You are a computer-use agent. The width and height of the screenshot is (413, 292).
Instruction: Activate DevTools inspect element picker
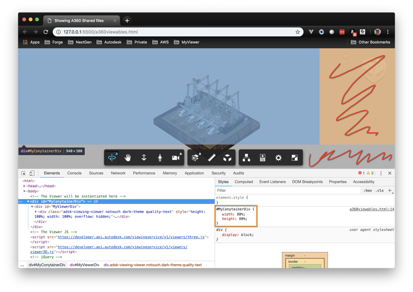(x=24, y=173)
